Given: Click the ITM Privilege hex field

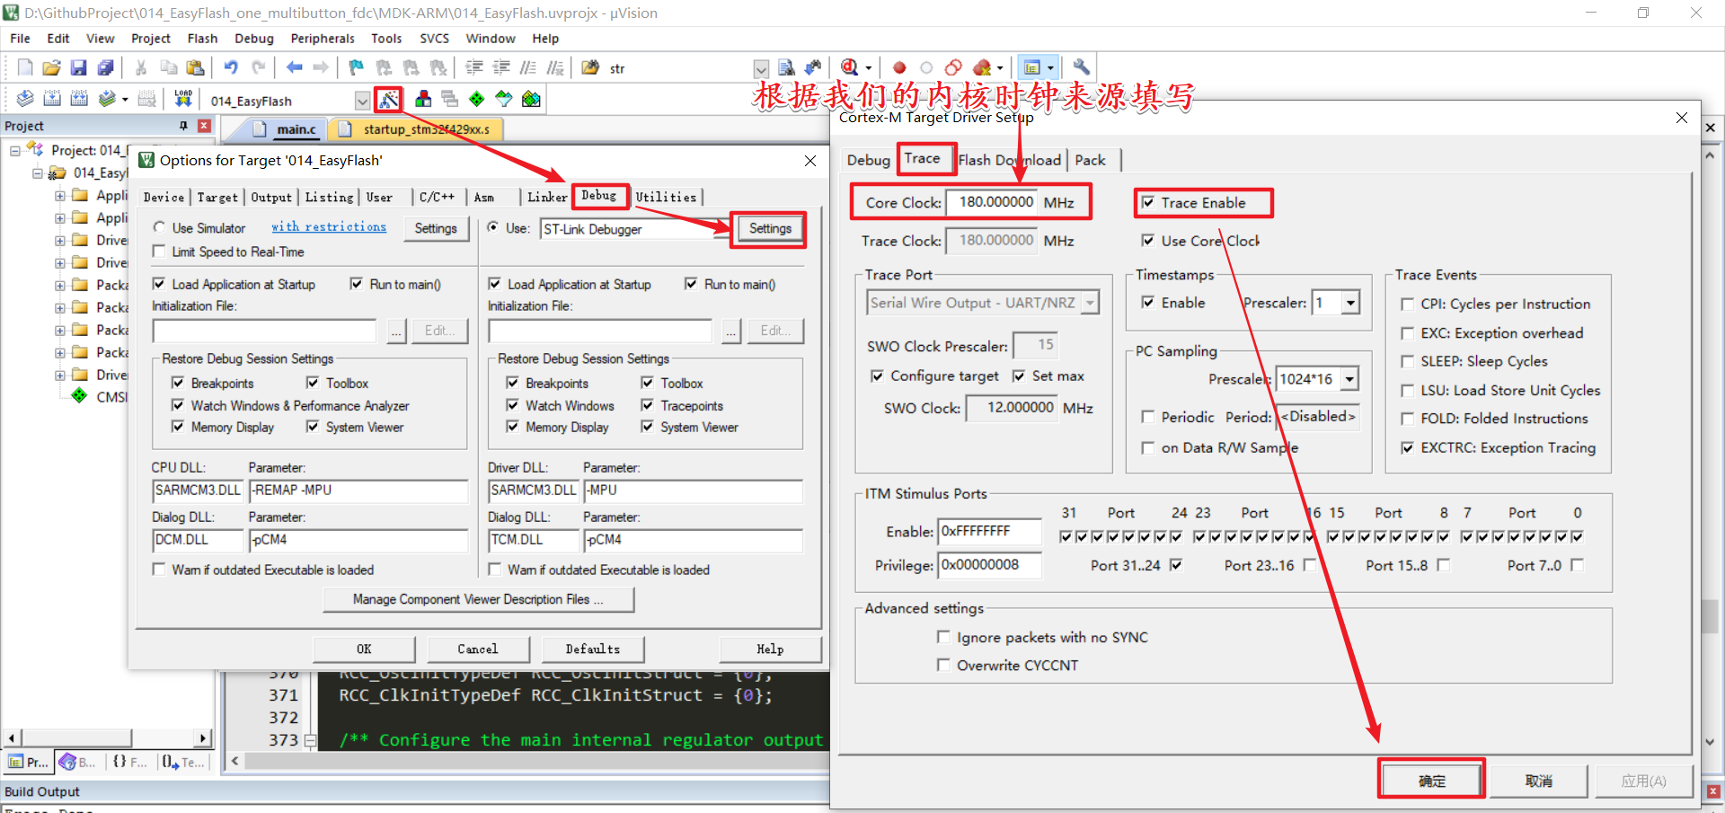Looking at the screenshot, I should pyautogui.click(x=989, y=565).
